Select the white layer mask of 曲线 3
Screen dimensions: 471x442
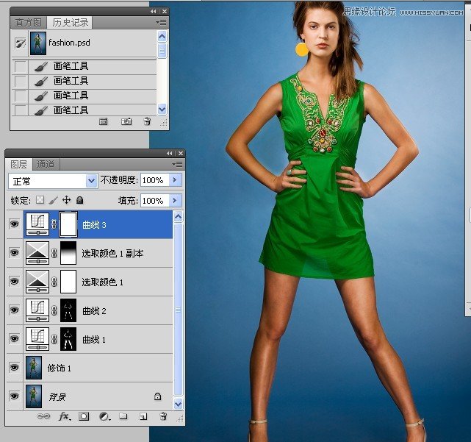tap(68, 224)
